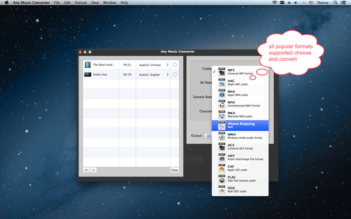Choose the AAC Apple audio icon
This screenshot has width=351, height=219.
click(222, 82)
